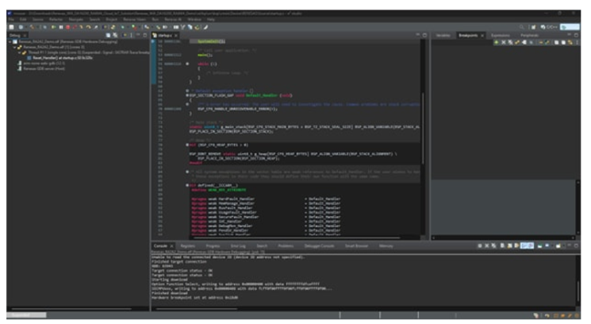Select the highlighted Debug perspective button

570,27
